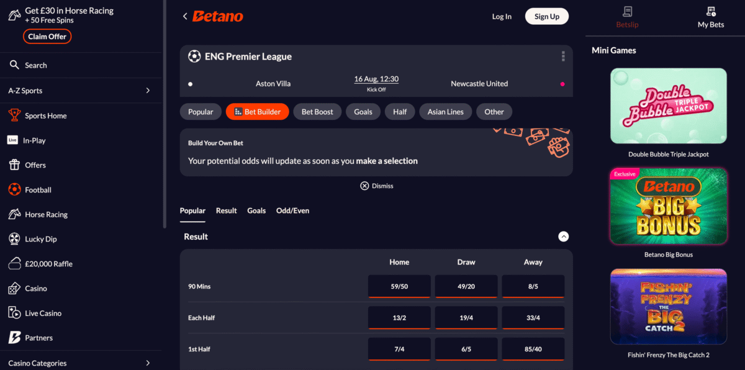This screenshot has height=370, width=745.
Task: Select the Bet Builder filter pill
Action: click(258, 112)
